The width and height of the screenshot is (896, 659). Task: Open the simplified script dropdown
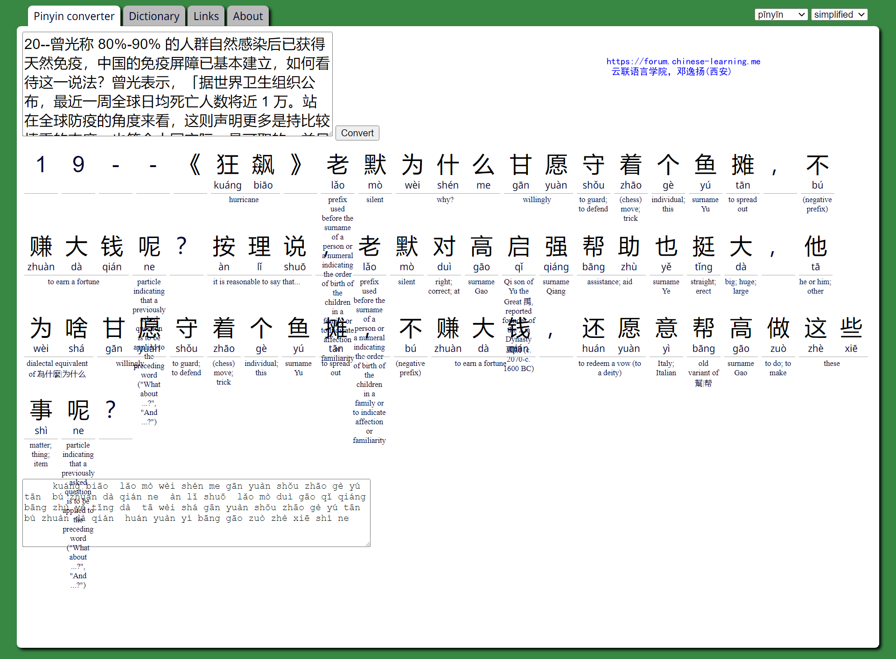[x=839, y=14]
